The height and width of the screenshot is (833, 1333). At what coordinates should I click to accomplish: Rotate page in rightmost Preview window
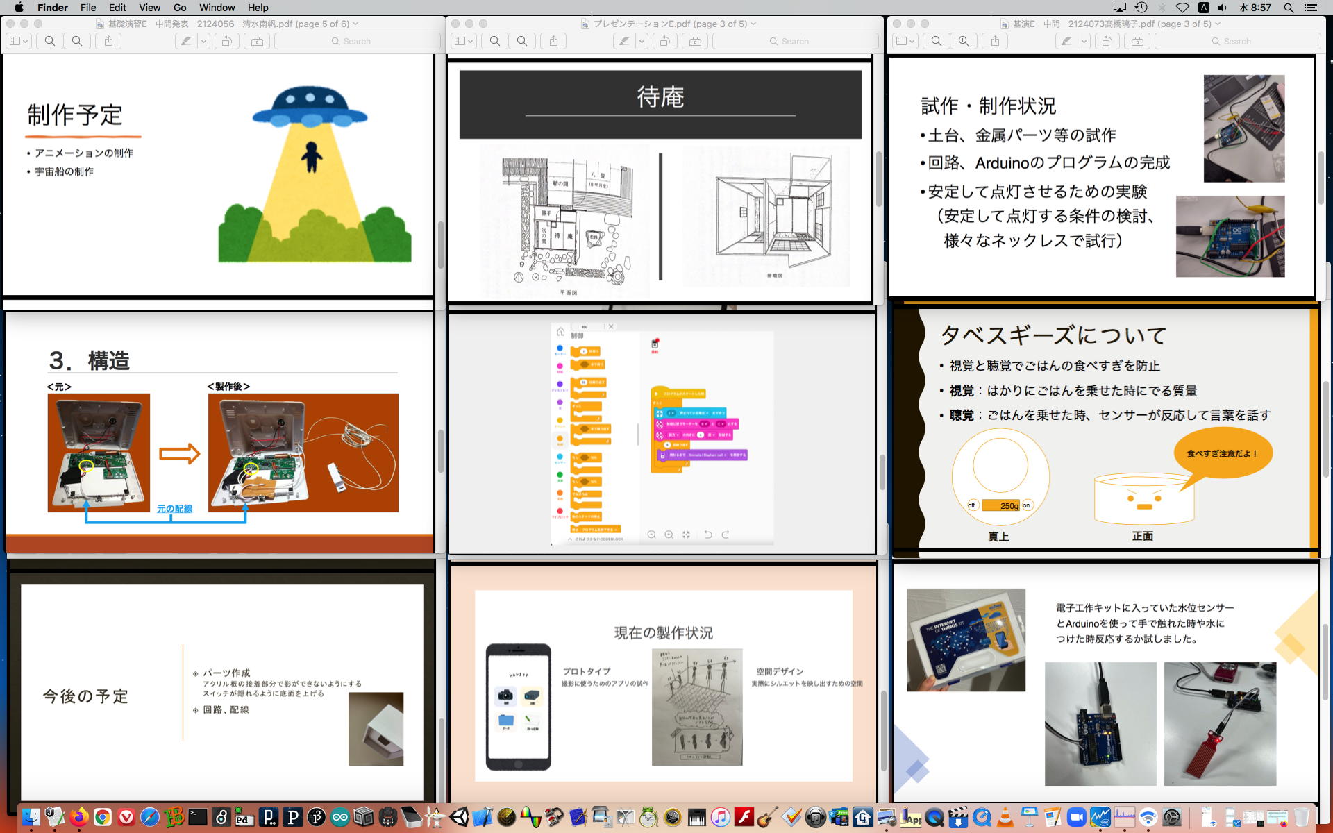tap(1107, 41)
